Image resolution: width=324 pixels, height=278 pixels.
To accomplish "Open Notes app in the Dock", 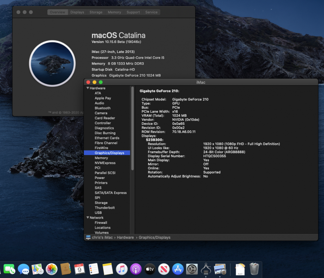I will click(108, 269).
